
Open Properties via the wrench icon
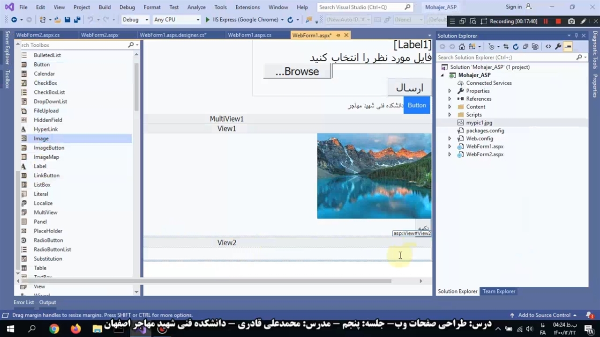coord(558,46)
